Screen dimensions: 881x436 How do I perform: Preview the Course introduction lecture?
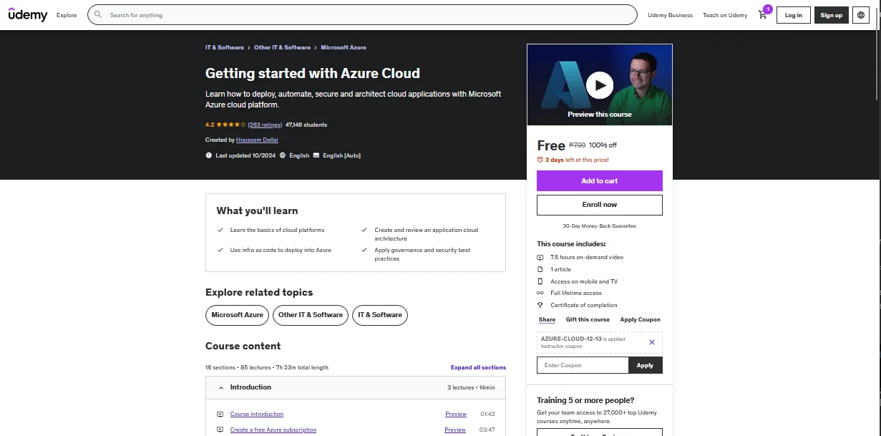coord(456,414)
